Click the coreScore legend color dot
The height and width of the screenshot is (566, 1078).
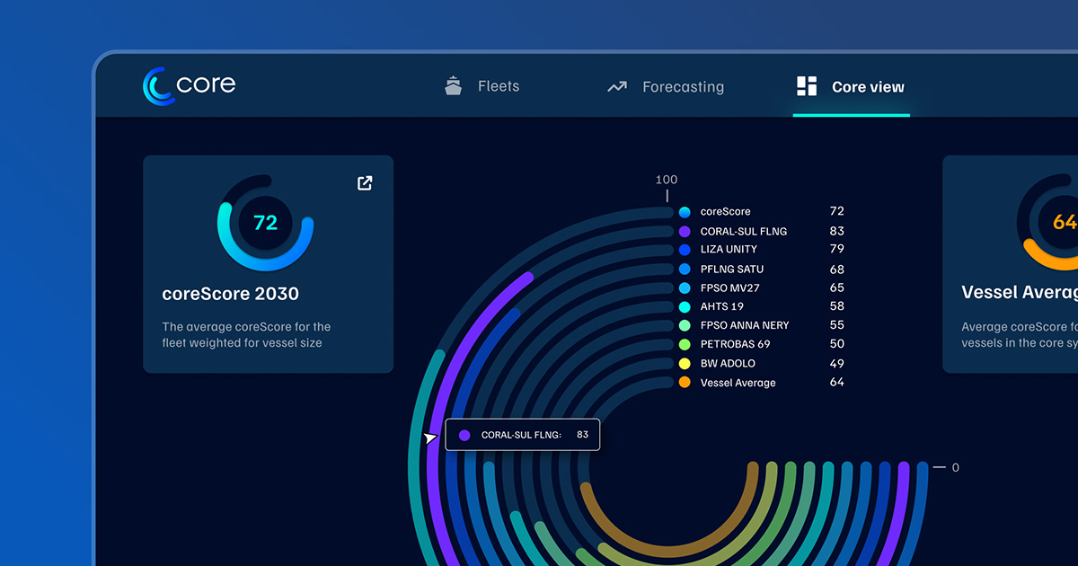coord(685,212)
